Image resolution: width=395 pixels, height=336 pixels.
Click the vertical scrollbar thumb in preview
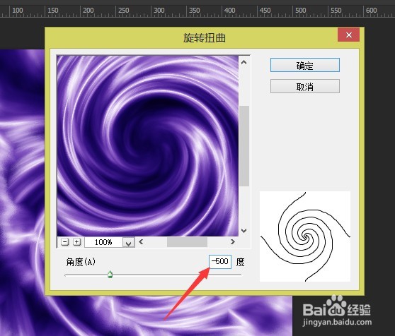pyautogui.click(x=244, y=146)
